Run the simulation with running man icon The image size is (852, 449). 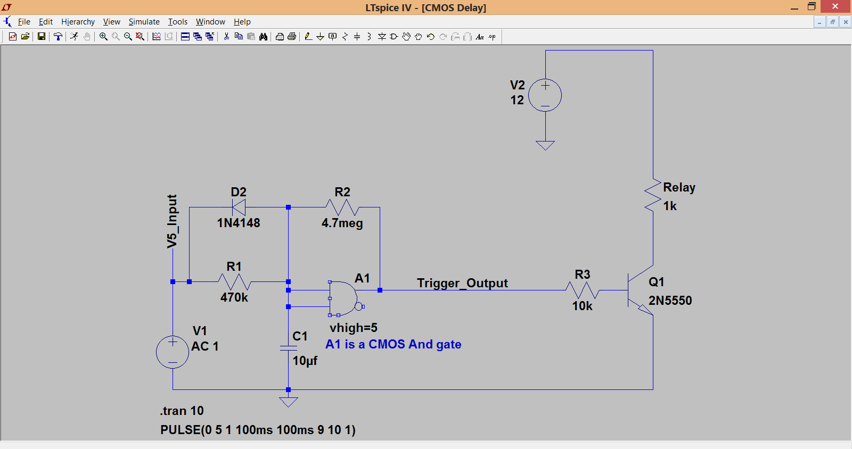coord(74,37)
